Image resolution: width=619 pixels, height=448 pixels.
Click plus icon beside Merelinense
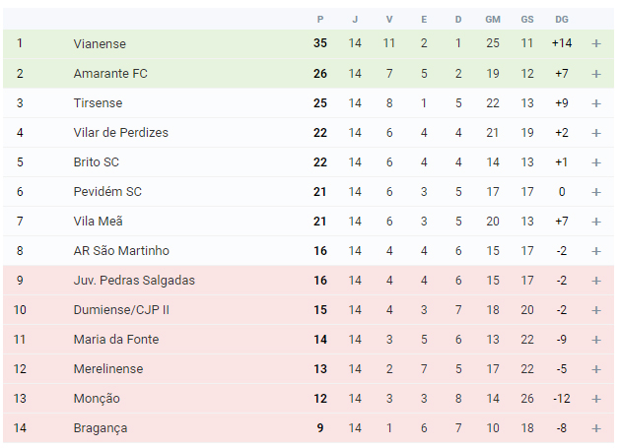point(596,369)
